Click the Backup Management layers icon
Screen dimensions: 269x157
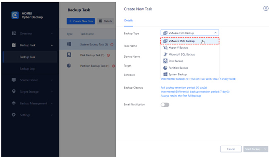[x=14, y=103]
